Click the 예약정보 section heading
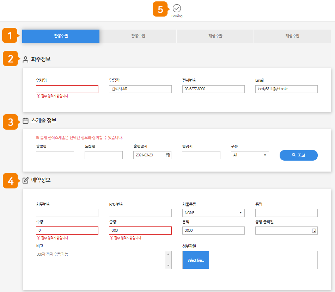Image resolution: width=335 pixels, height=292 pixels. (41, 180)
